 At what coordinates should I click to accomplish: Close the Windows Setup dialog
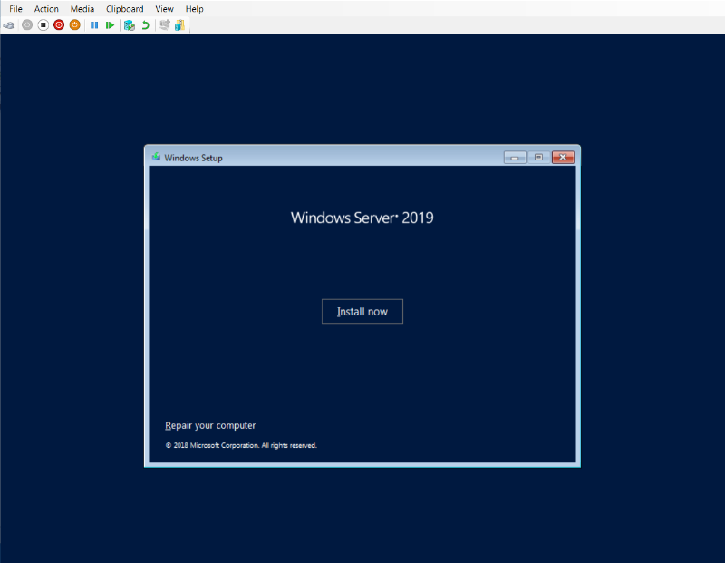tap(563, 157)
